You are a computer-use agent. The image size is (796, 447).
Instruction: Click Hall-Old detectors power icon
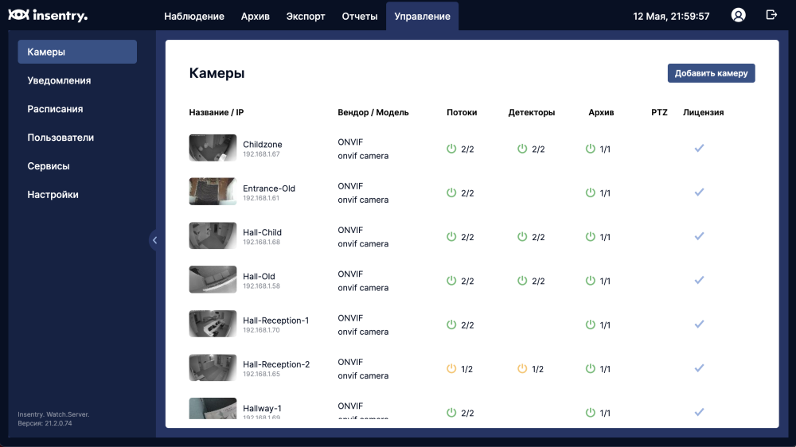coord(522,281)
